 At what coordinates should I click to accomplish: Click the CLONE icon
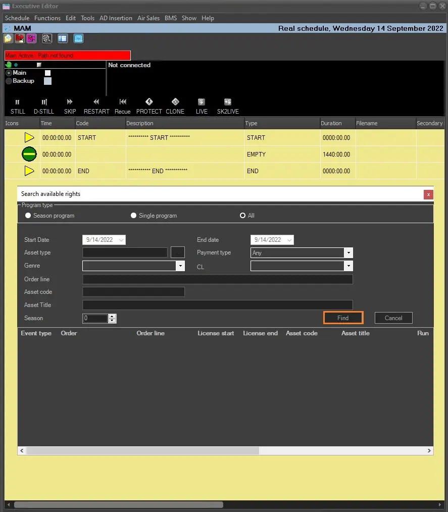175,102
